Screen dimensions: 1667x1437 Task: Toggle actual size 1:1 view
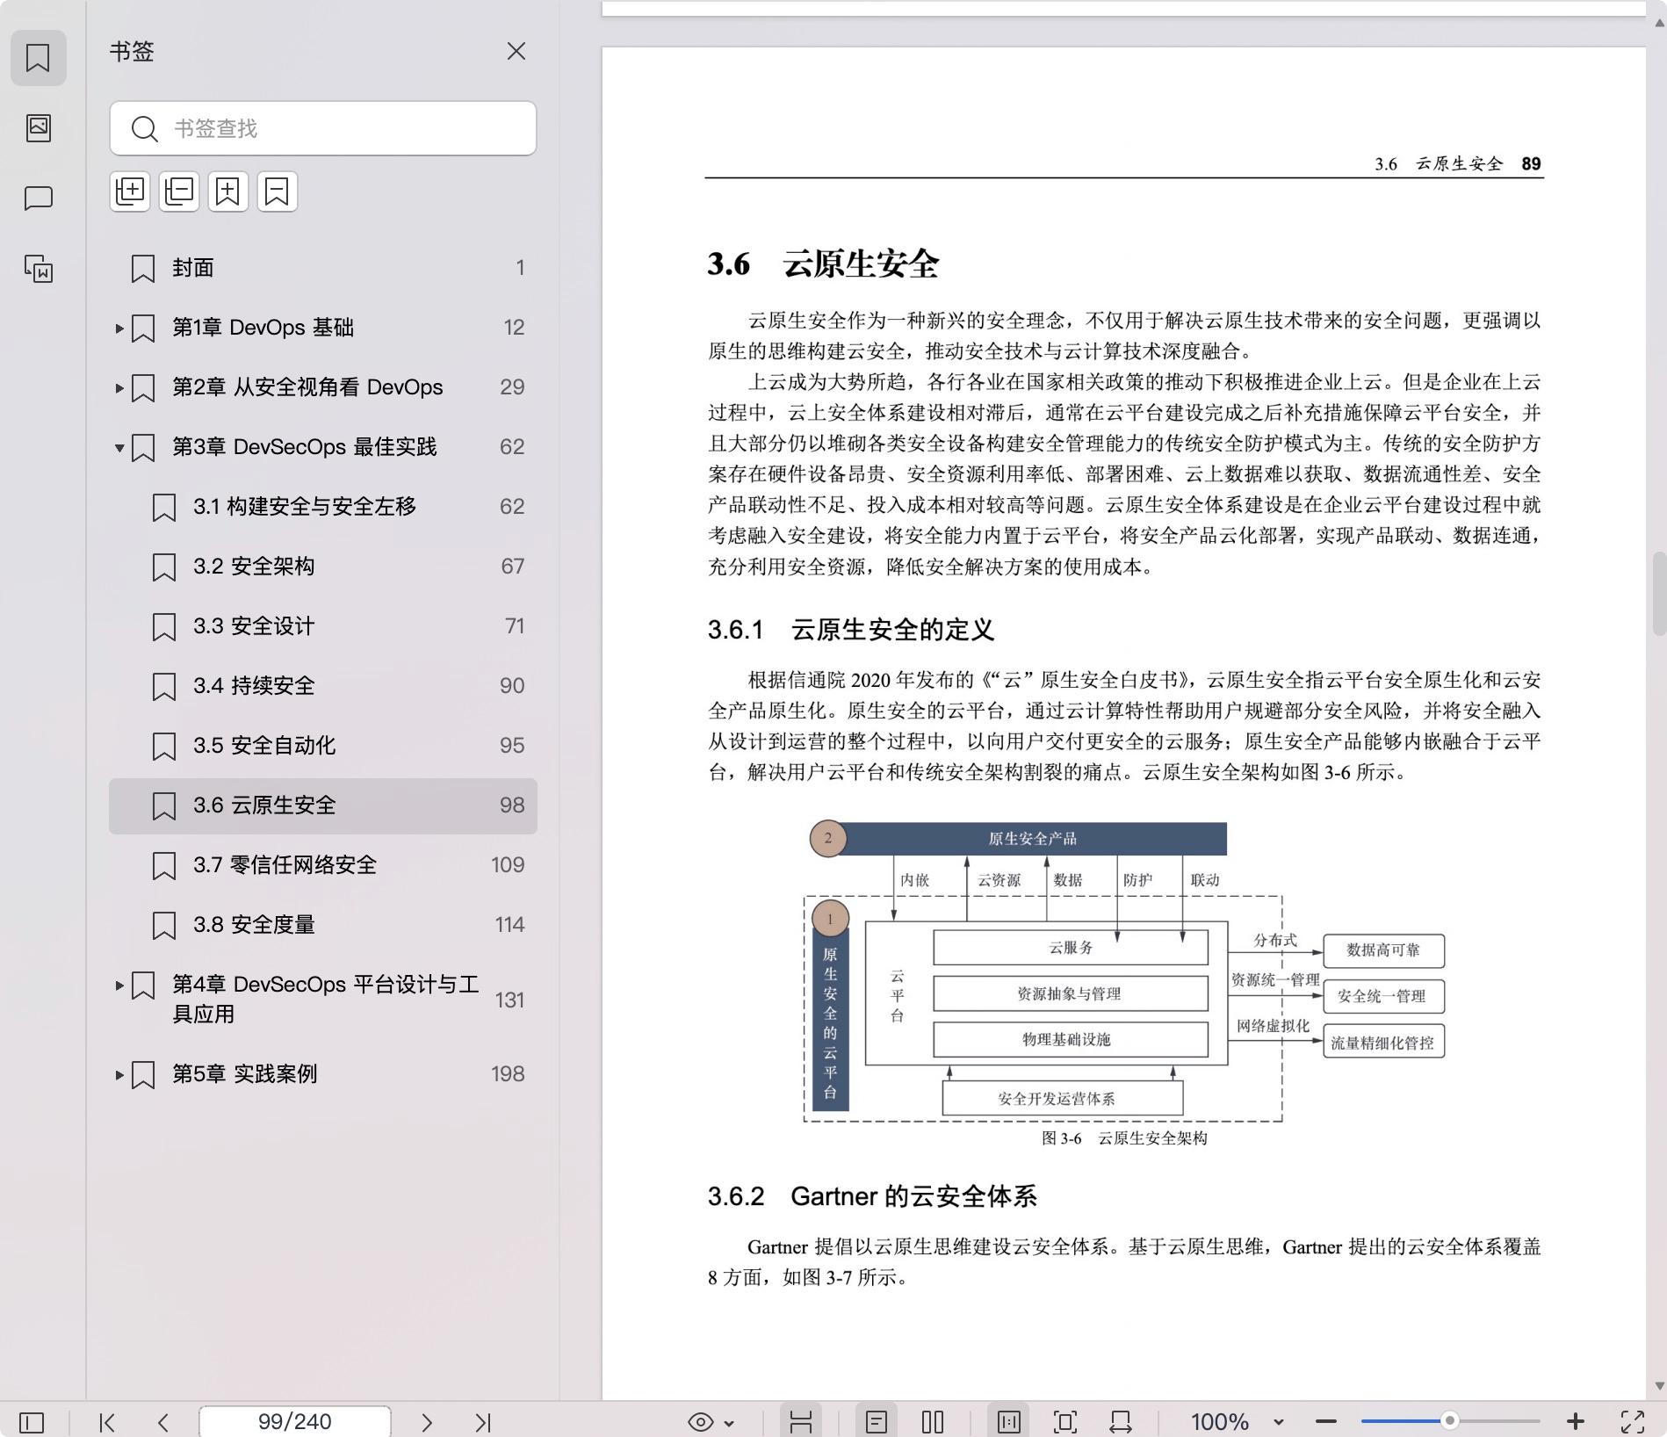[x=1008, y=1422]
